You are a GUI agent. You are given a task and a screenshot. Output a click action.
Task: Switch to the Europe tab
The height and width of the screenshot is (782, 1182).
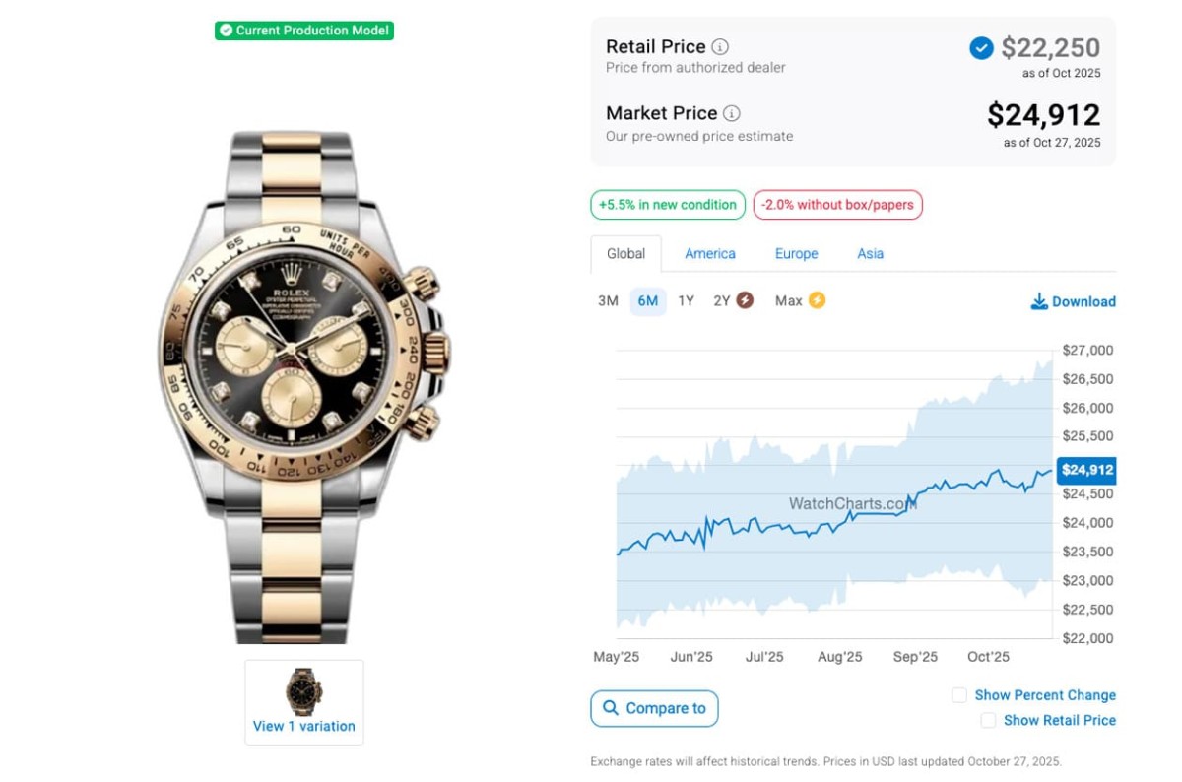click(x=796, y=254)
